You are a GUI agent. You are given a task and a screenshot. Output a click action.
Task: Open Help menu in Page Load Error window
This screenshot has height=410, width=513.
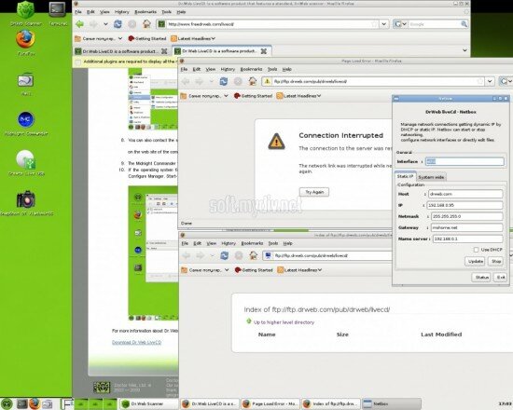click(x=287, y=69)
